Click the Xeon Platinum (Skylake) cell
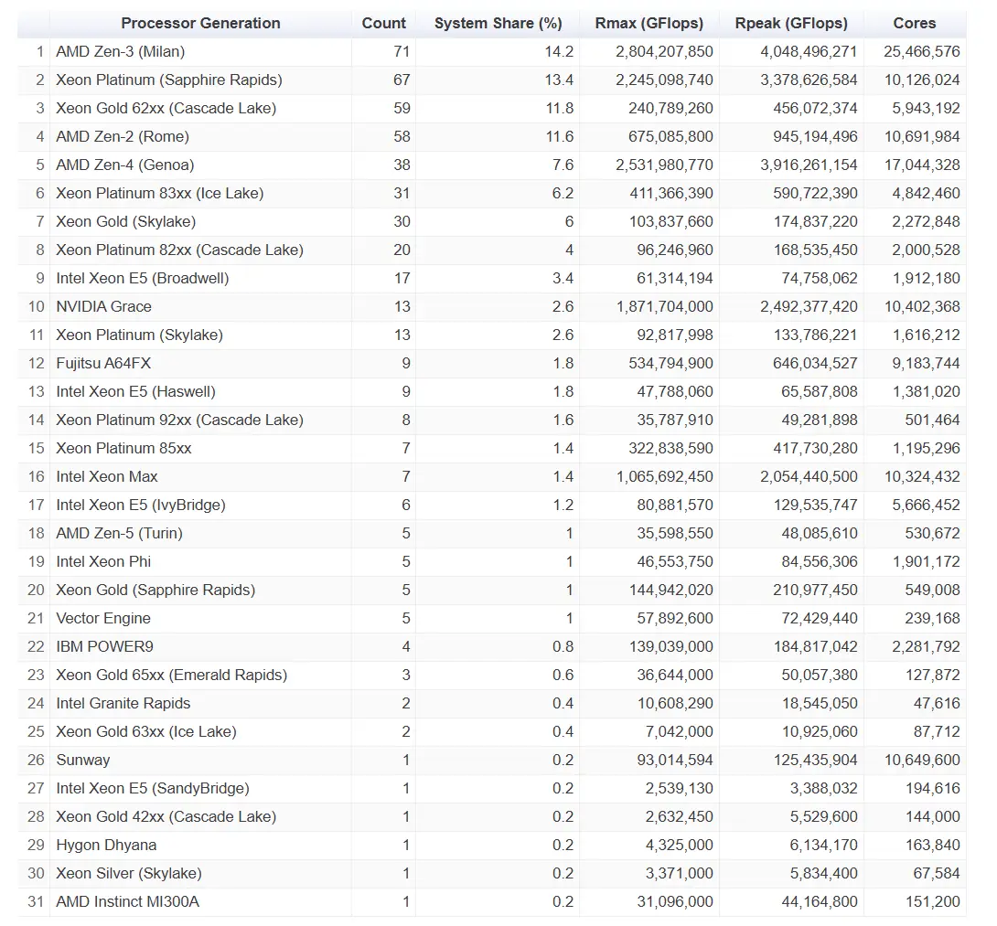The height and width of the screenshot is (926, 997). click(139, 335)
